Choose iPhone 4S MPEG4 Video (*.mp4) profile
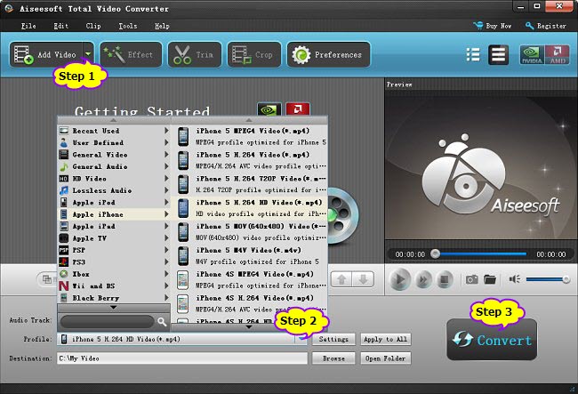Screen dimensions: 578x394 pos(250,280)
